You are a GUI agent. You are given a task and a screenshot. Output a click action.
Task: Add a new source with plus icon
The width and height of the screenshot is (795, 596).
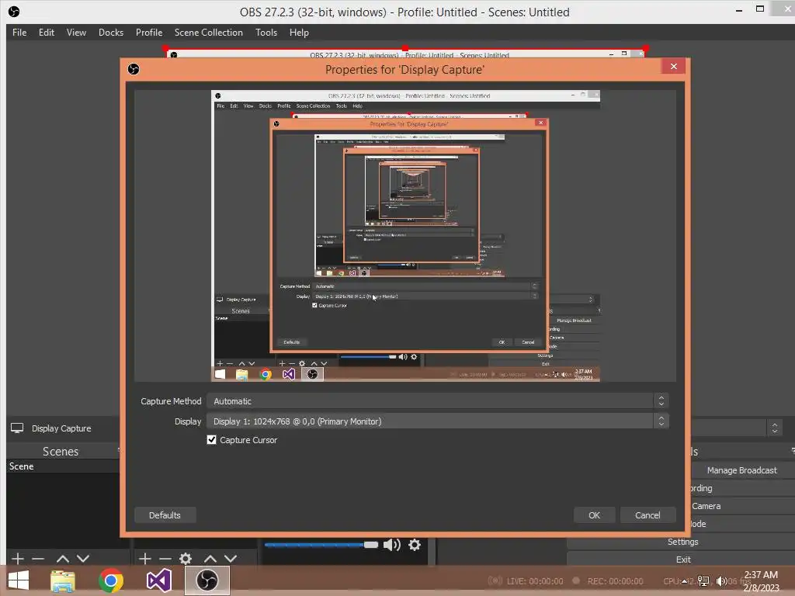(x=145, y=559)
